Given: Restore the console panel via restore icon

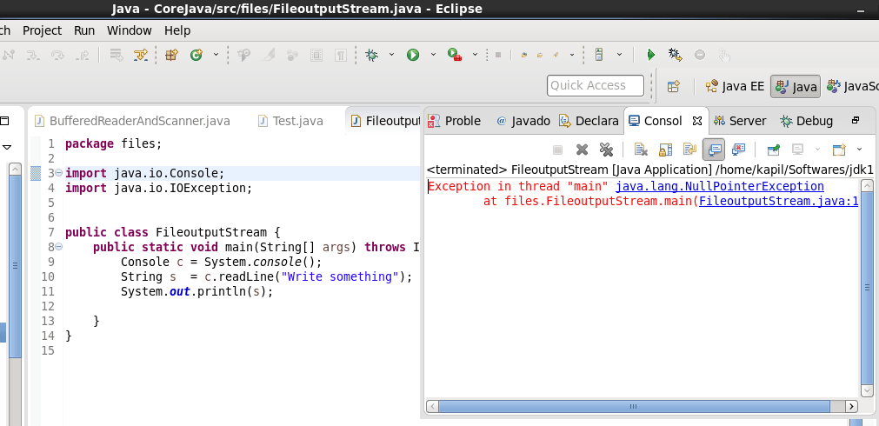Looking at the screenshot, I should tap(856, 120).
